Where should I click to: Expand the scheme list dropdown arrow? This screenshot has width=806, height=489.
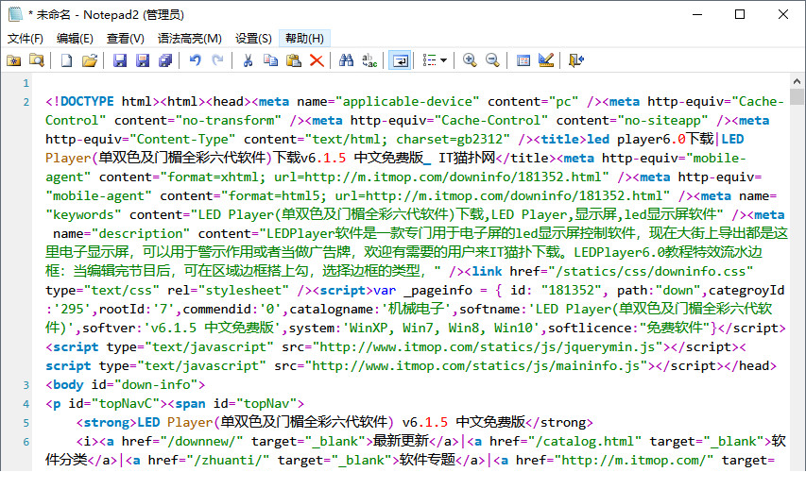443,60
